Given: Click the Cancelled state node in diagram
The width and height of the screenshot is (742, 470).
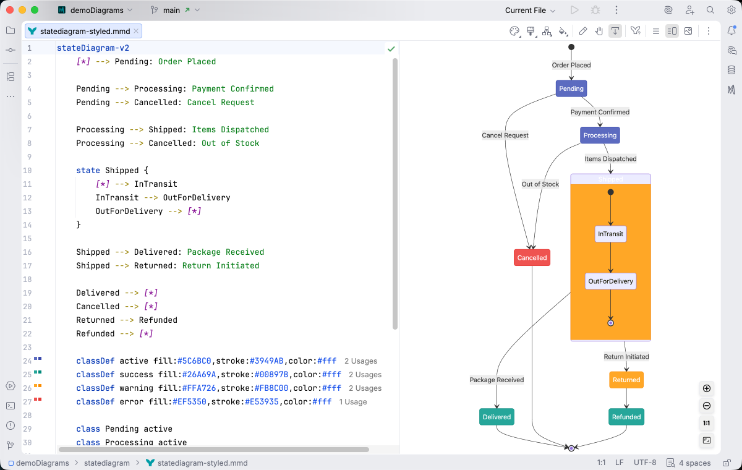Looking at the screenshot, I should point(532,258).
